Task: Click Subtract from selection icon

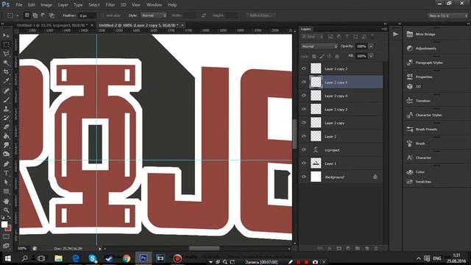Action: click(43, 15)
